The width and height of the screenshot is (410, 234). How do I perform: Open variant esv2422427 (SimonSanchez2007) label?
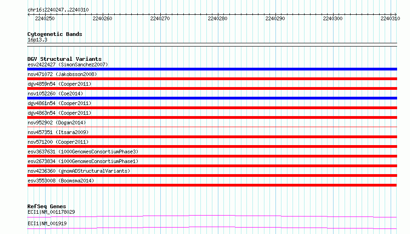pos(68,64)
